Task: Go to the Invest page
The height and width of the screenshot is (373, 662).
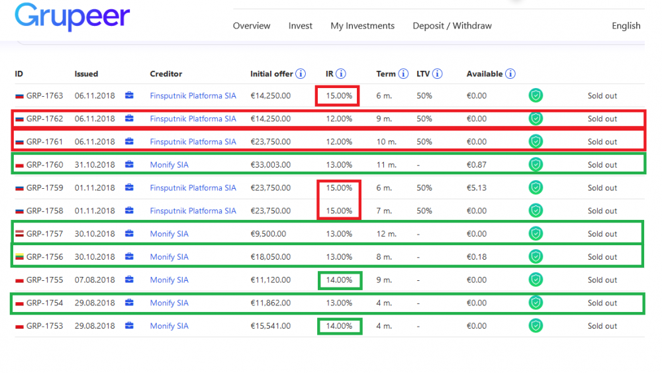Action: coord(301,26)
